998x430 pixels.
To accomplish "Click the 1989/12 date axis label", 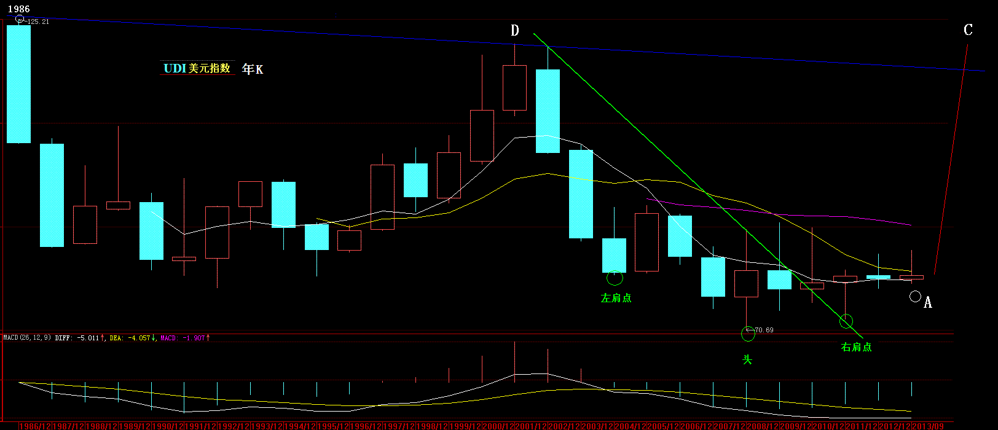I will click(135, 426).
